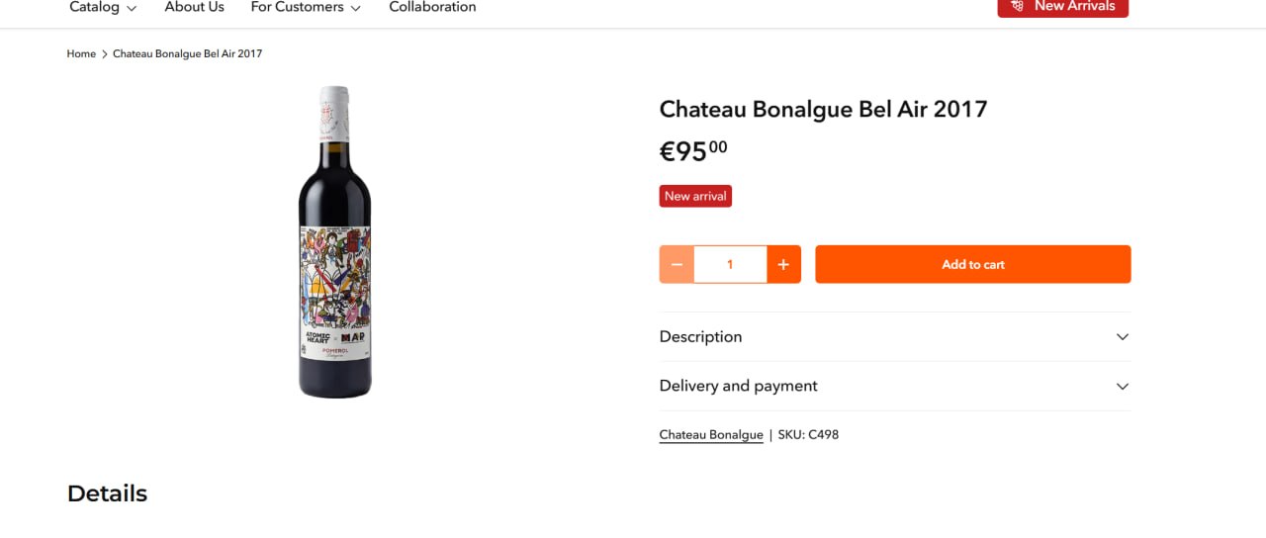Click the red New arrival badge
Viewport: 1266px width, 538px height.
pyautogui.click(x=695, y=196)
